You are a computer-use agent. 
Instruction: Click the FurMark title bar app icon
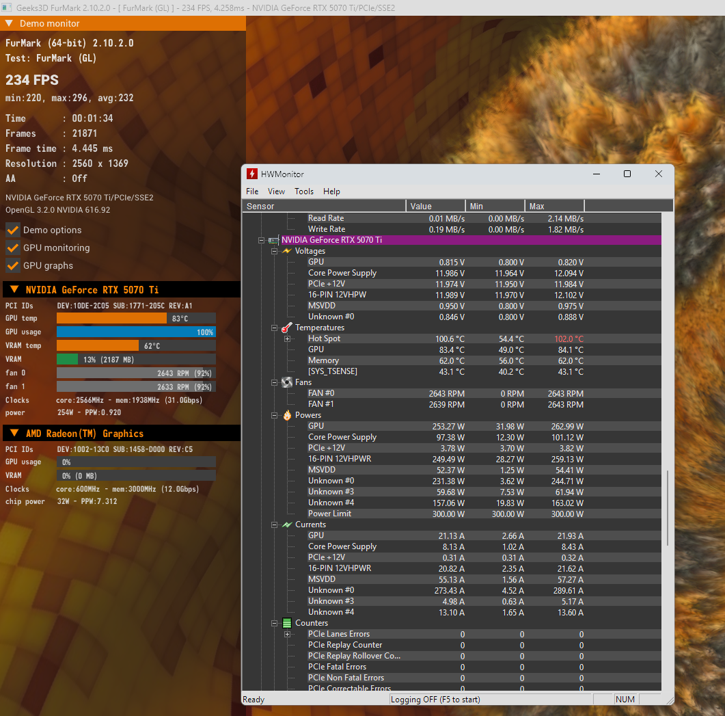pyautogui.click(x=6, y=8)
